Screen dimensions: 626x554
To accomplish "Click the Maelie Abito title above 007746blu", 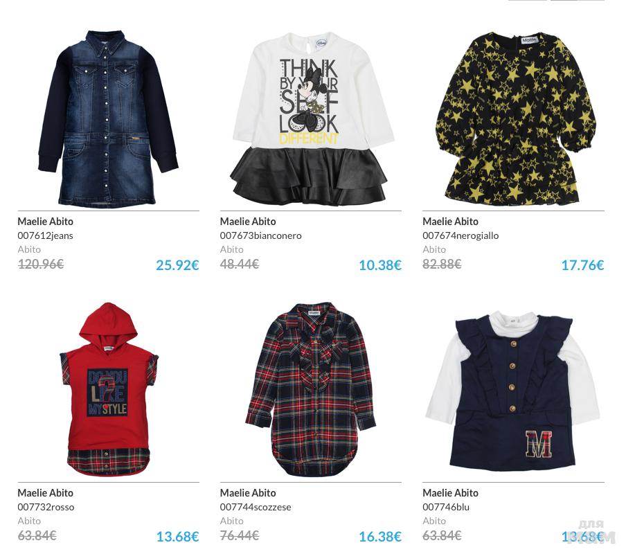I will [450, 493].
